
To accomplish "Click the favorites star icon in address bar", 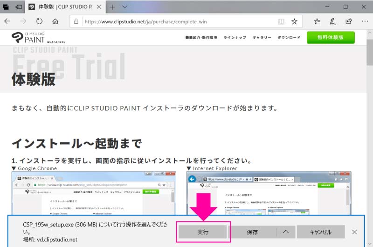I will 294,21.
